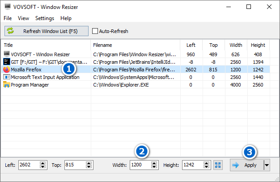
Task: Click the Top value 489 in list
Action: pyautogui.click(x=213, y=54)
